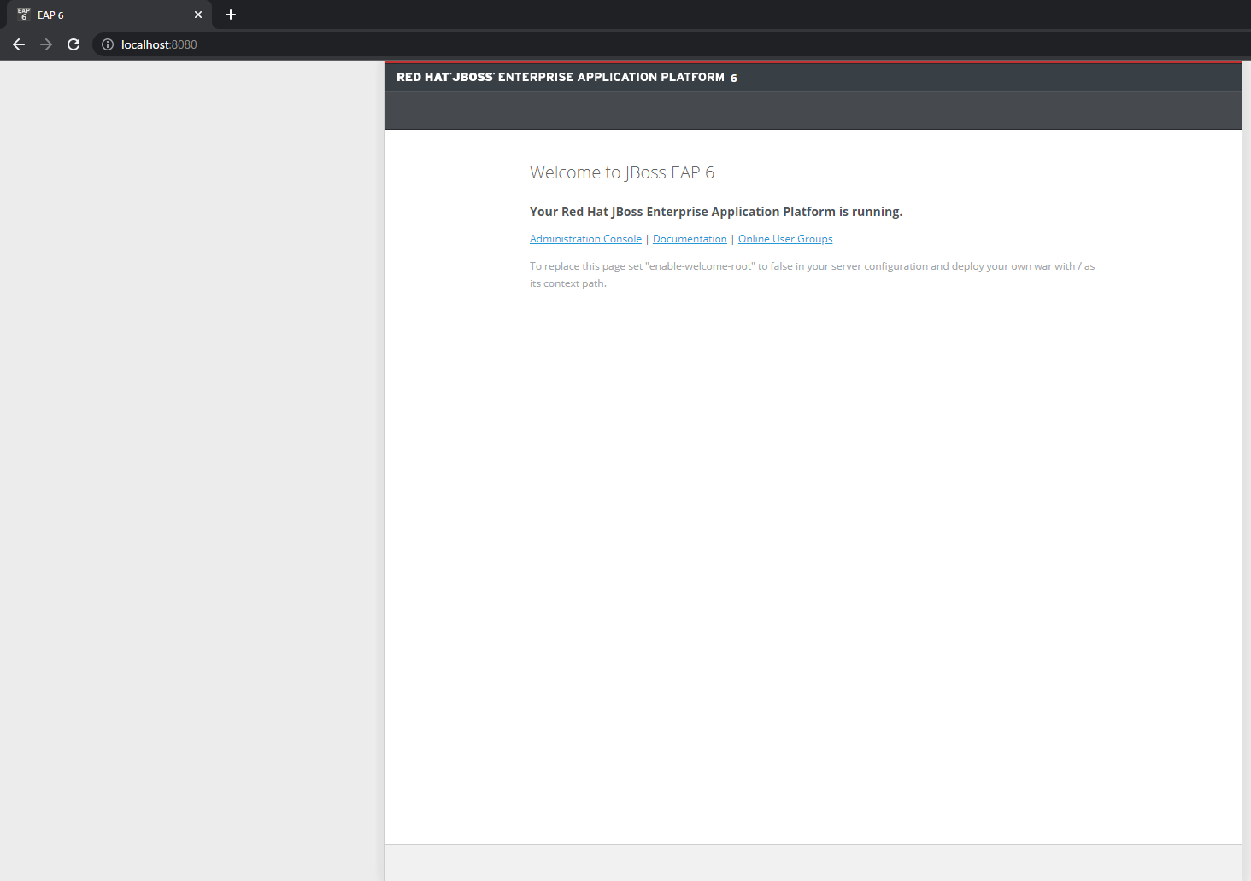Visit the Online User Groups link
Viewport: 1251px width, 881px height.
[785, 239]
